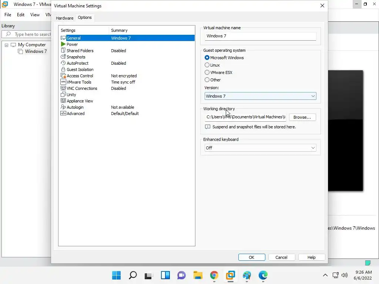Launch Google Chrome from taskbar
379x284 pixels.
coord(214,275)
